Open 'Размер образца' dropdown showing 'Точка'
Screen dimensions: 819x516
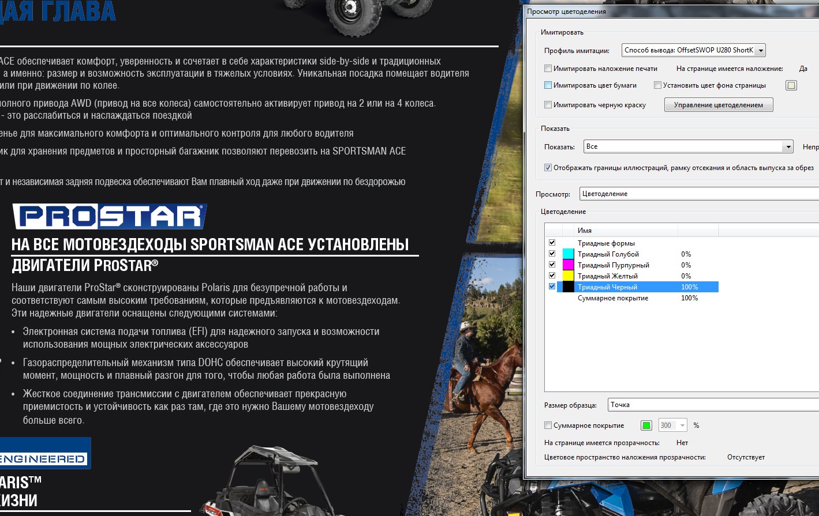[x=713, y=405]
